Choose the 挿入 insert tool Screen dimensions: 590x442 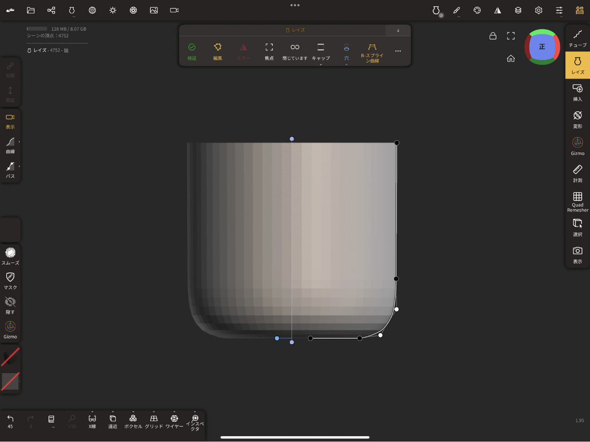pyautogui.click(x=577, y=92)
